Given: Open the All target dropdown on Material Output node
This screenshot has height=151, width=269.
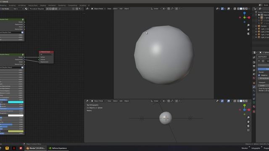Looking at the screenshot, I should pyautogui.click(x=46, y=55).
